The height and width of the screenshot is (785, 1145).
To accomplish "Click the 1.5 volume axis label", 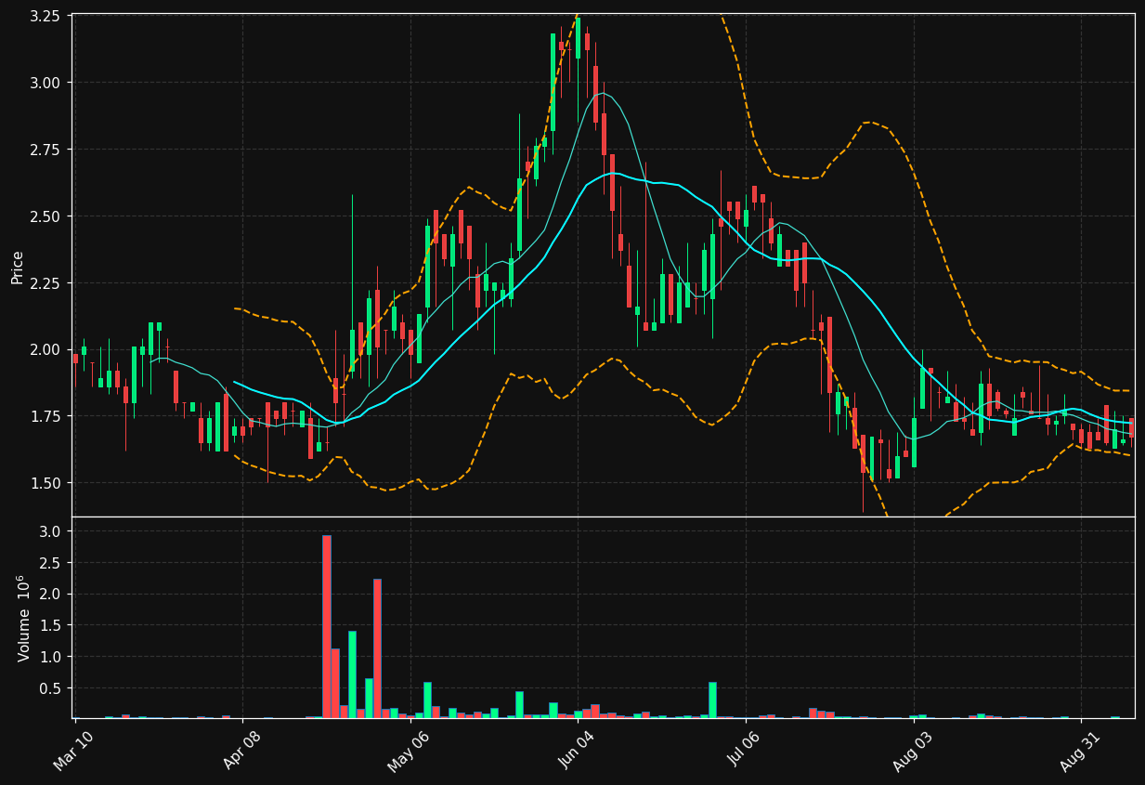I will (50, 626).
